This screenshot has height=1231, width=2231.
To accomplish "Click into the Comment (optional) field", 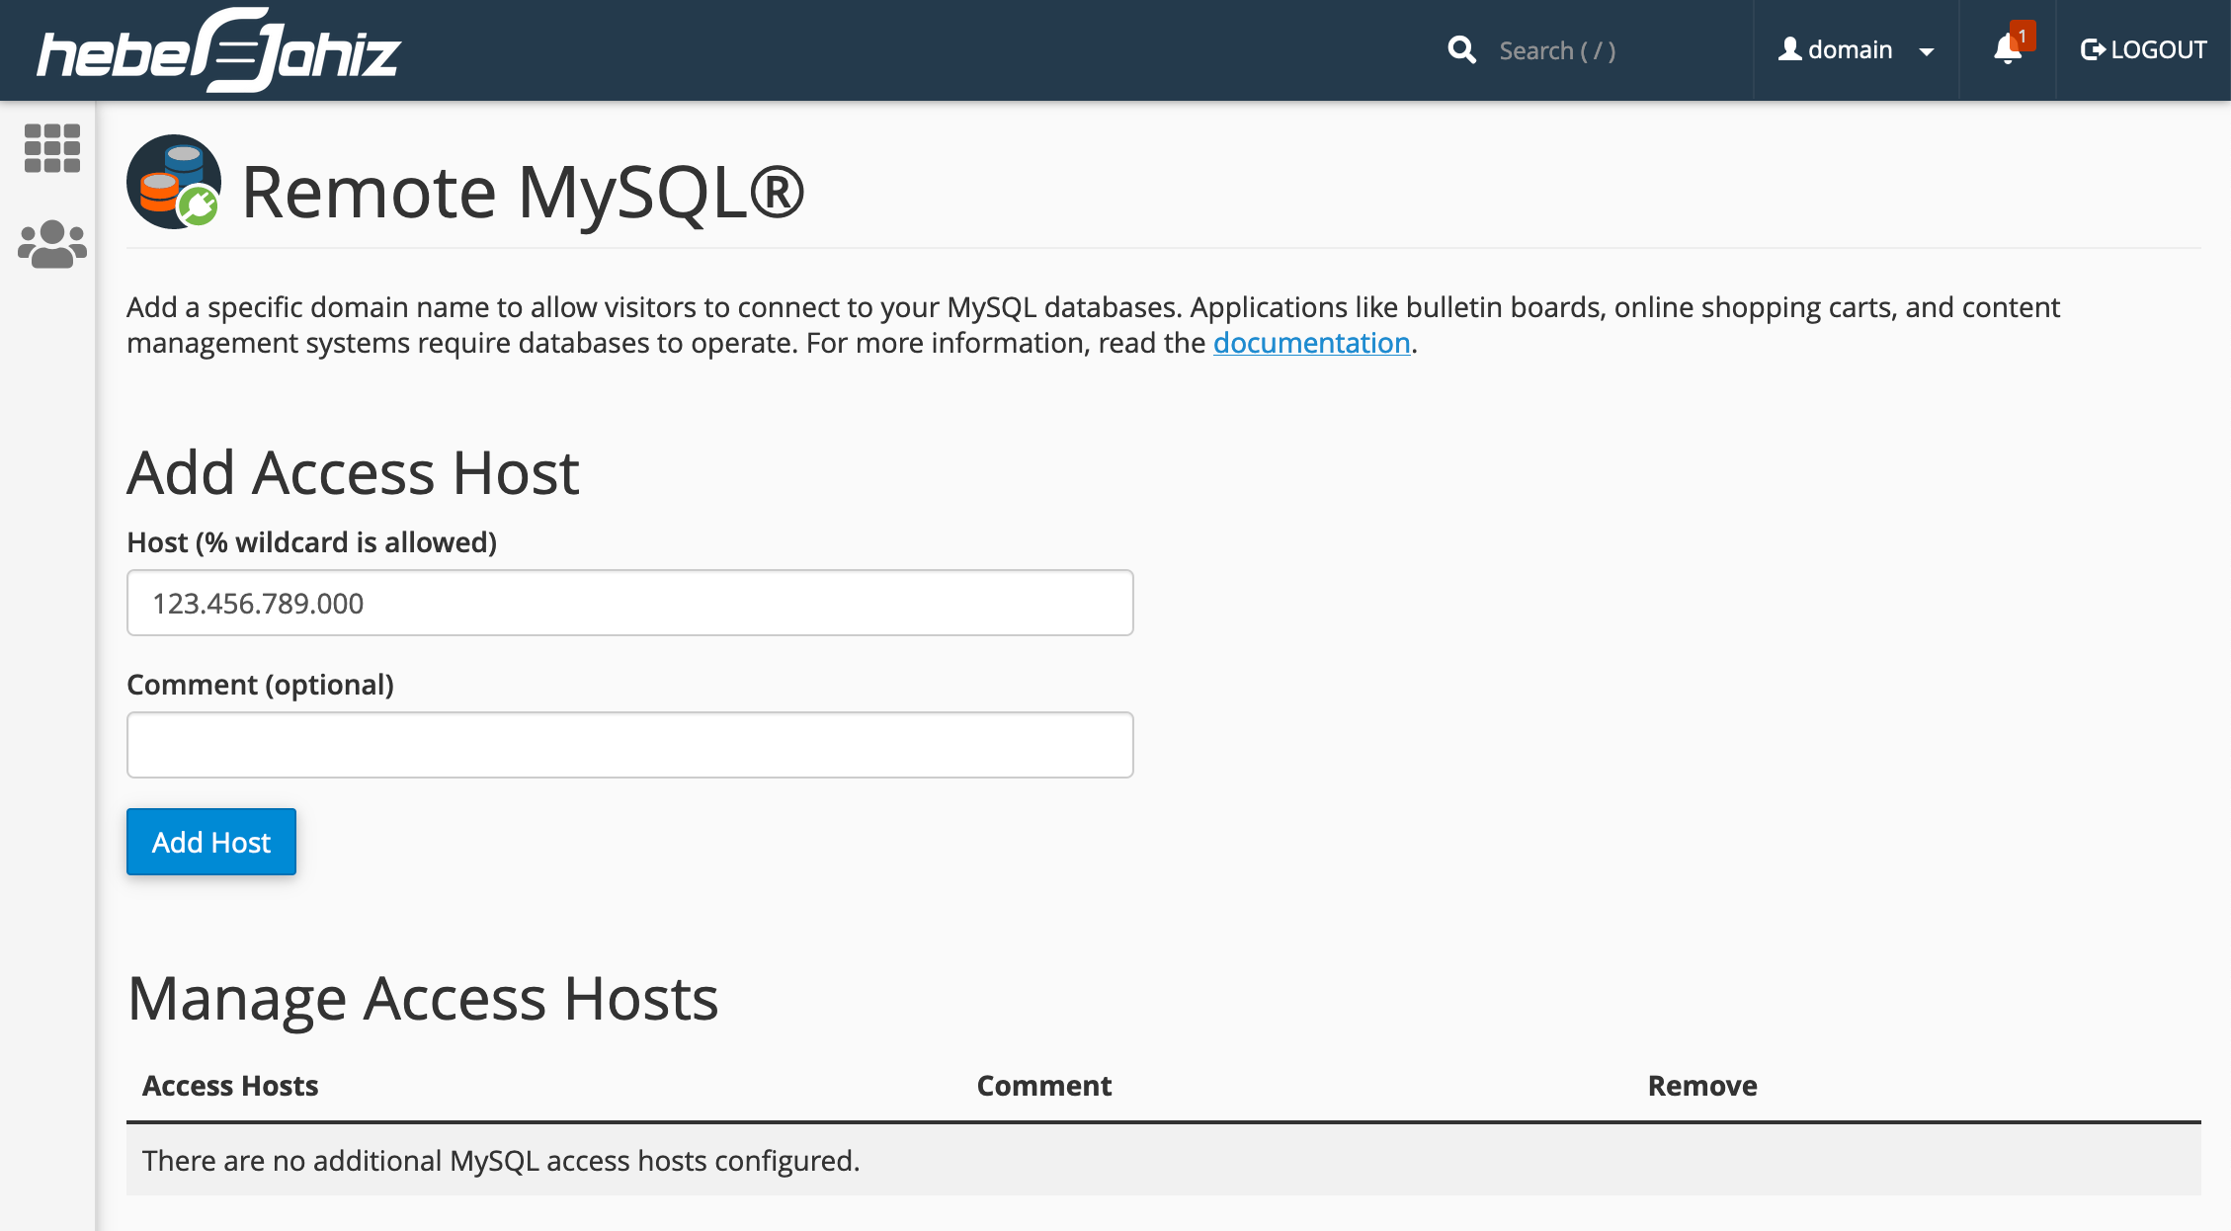I will pyautogui.click(x=629, y=745).
